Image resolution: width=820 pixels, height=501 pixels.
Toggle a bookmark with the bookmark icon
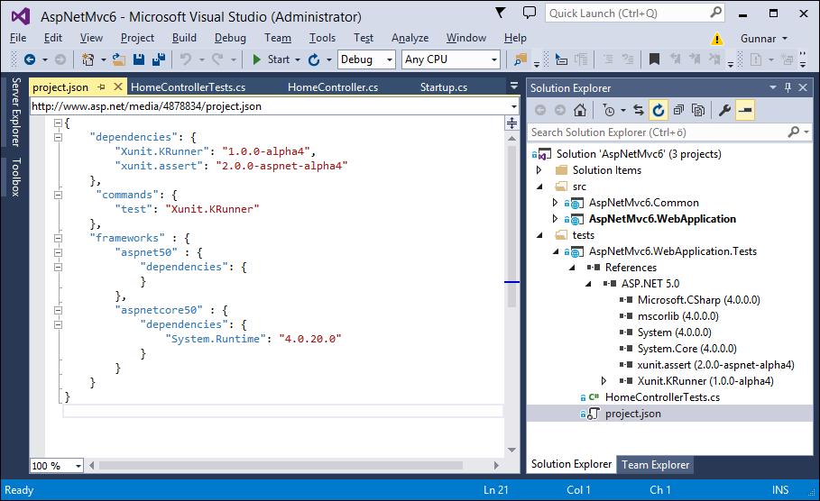(x=654, y=59)
